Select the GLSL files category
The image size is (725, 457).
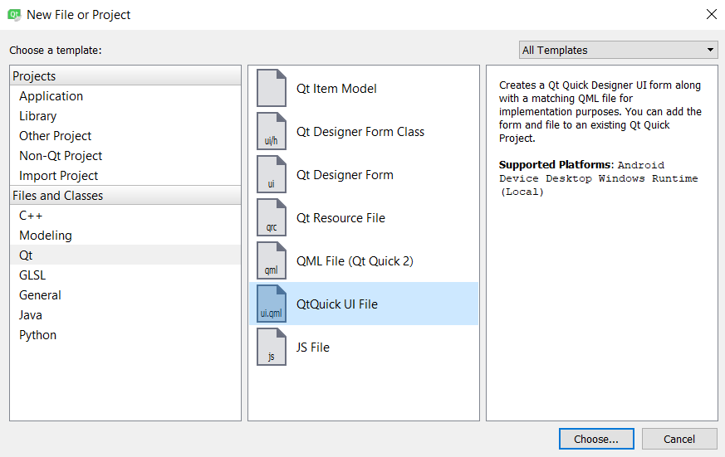pos(32,275)
